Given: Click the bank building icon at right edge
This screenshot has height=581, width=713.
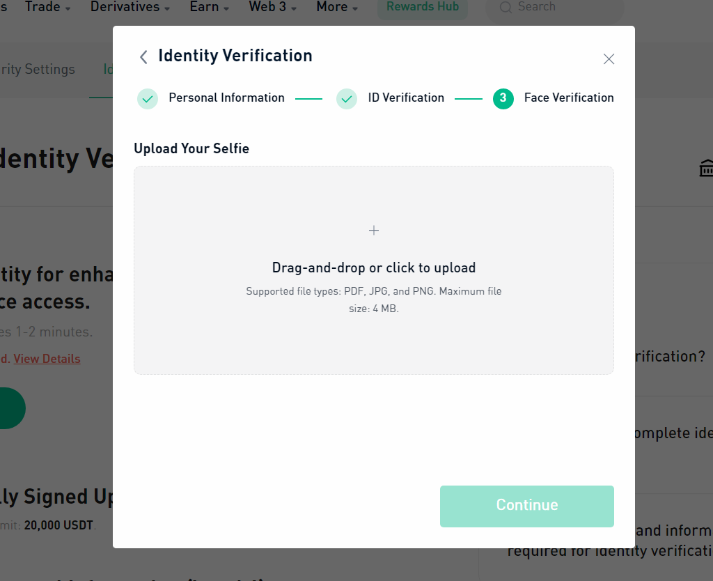Looking at the screenshot, I should (x=706, y=169).
